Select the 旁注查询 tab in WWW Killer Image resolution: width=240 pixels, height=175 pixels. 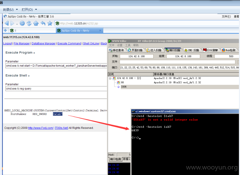click(117, 50)
